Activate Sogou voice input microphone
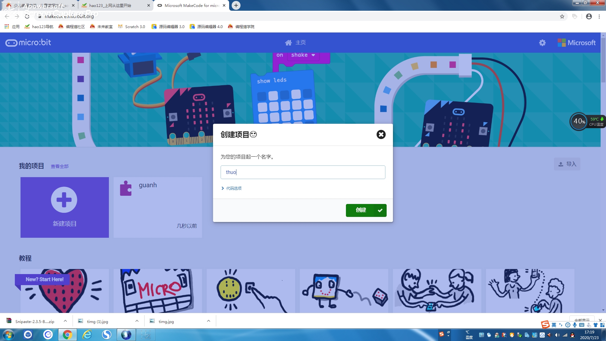This screenshot has height=341, width=606. click(575, 325)
